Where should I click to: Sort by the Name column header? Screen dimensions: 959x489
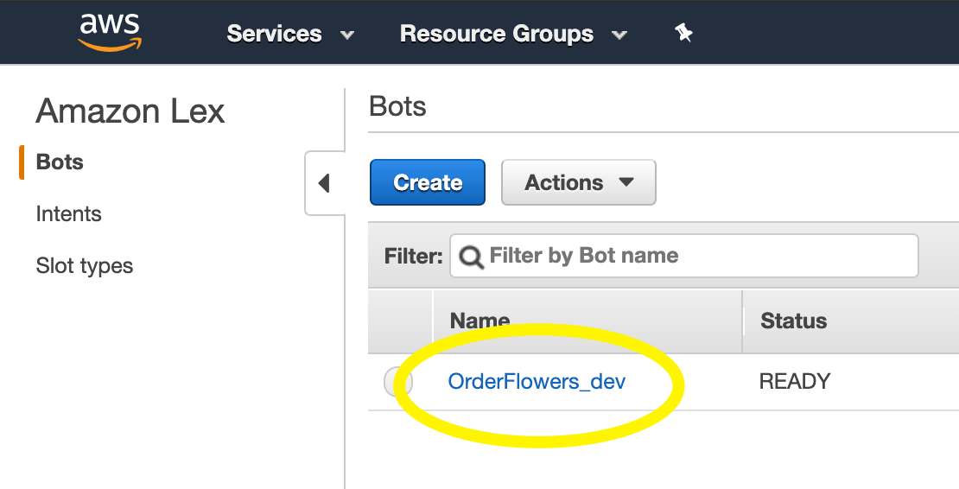pyautogui.click(x=480, y=321)
